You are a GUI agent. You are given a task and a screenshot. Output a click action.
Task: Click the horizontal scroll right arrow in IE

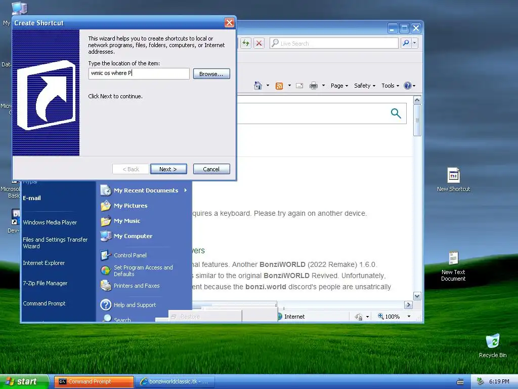coord(408,304)
